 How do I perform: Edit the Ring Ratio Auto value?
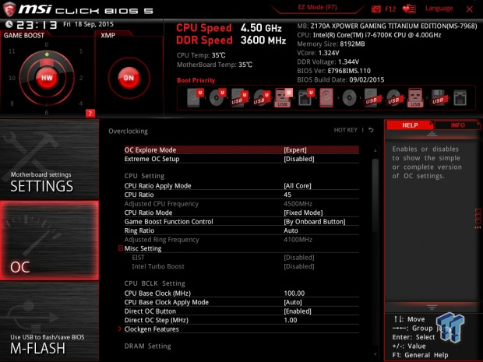(x=291, y=230)
